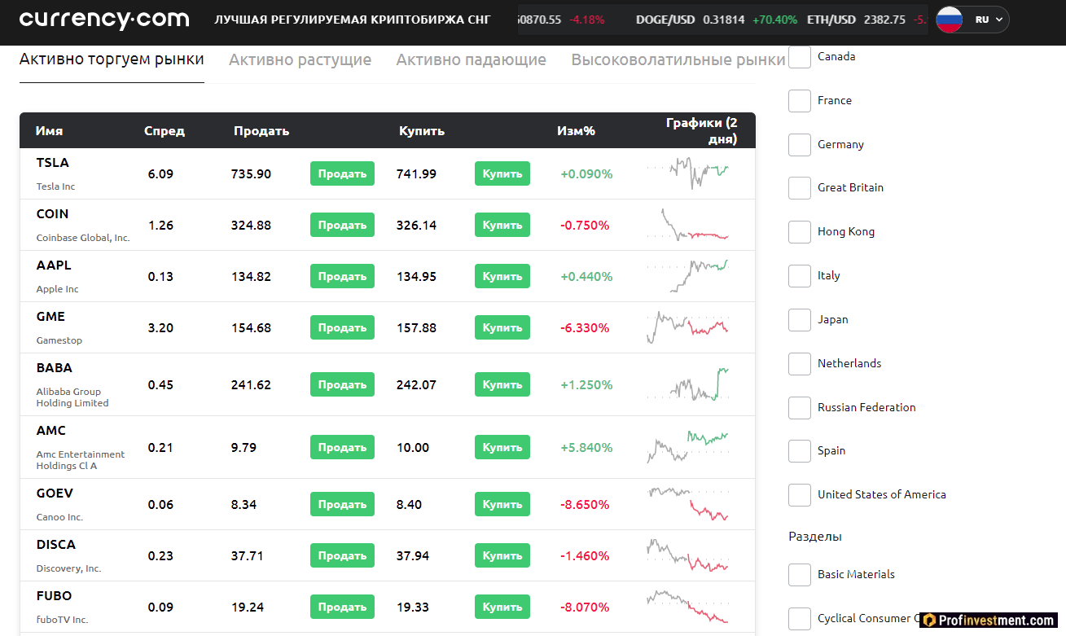Click Купить button for COIN

[502, 225]
